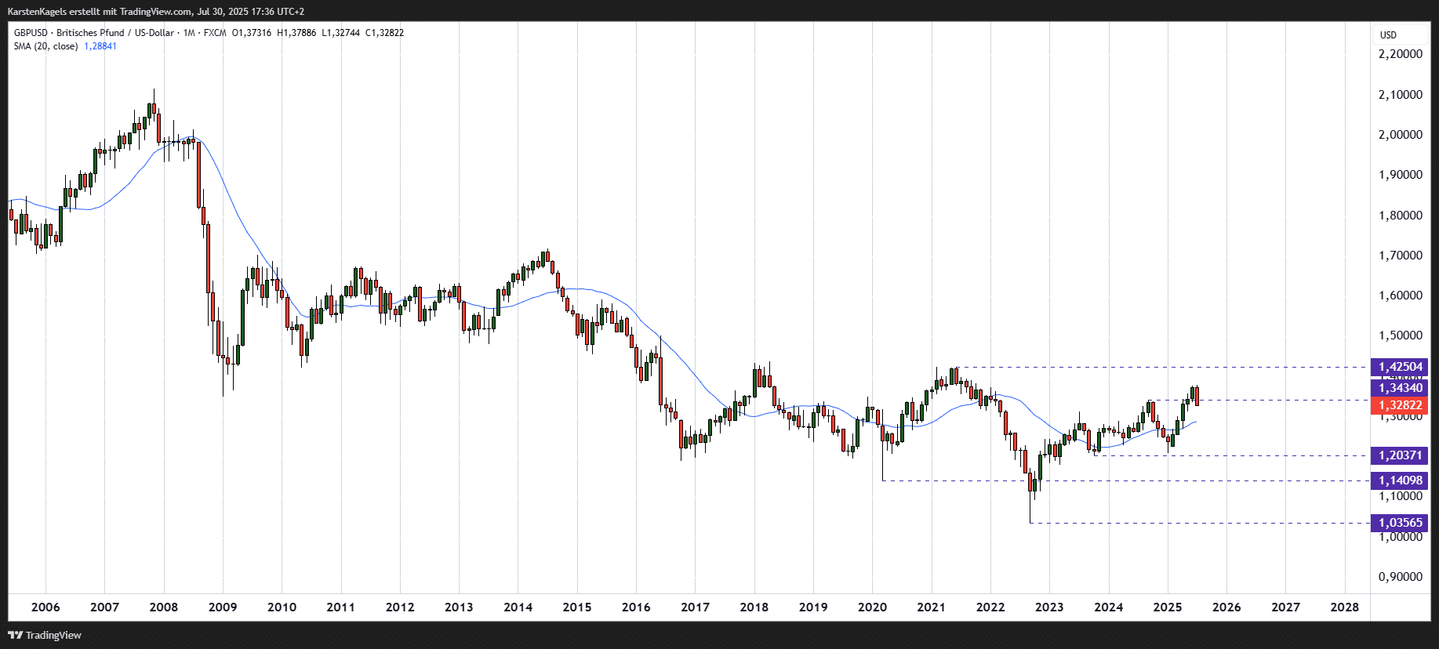Click the 2010 label on time axis

tap(282, 607)
